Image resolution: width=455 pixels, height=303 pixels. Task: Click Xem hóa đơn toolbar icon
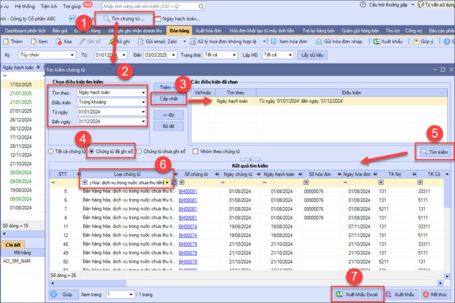289,41
